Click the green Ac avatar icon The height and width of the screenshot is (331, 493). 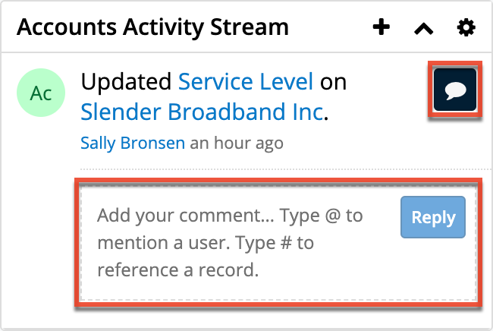41,93
